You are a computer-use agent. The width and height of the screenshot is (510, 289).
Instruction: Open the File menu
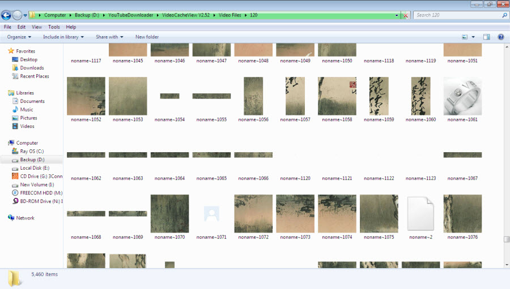tap(7, 27)
